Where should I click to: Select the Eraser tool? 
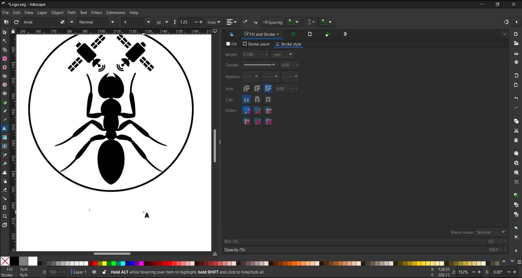pyautogui.click(x=5, y=190)
